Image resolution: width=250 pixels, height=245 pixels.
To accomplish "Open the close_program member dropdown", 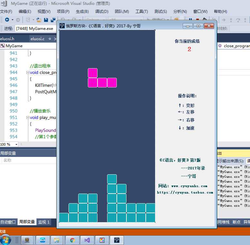I will pos(234,46).
